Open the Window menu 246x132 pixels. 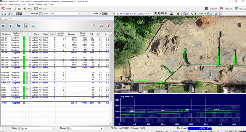(39, 4)
